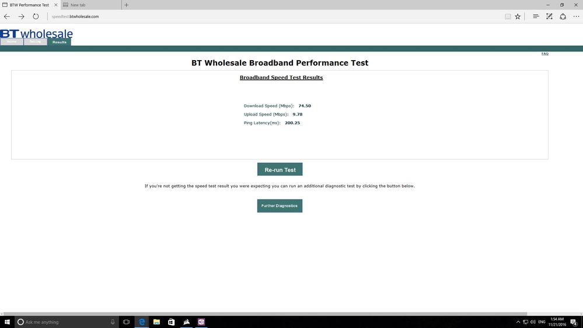
Task: Open the Edge Hub (favorites/history) icon
Action: pyautogui.click(x=536, y=16)
